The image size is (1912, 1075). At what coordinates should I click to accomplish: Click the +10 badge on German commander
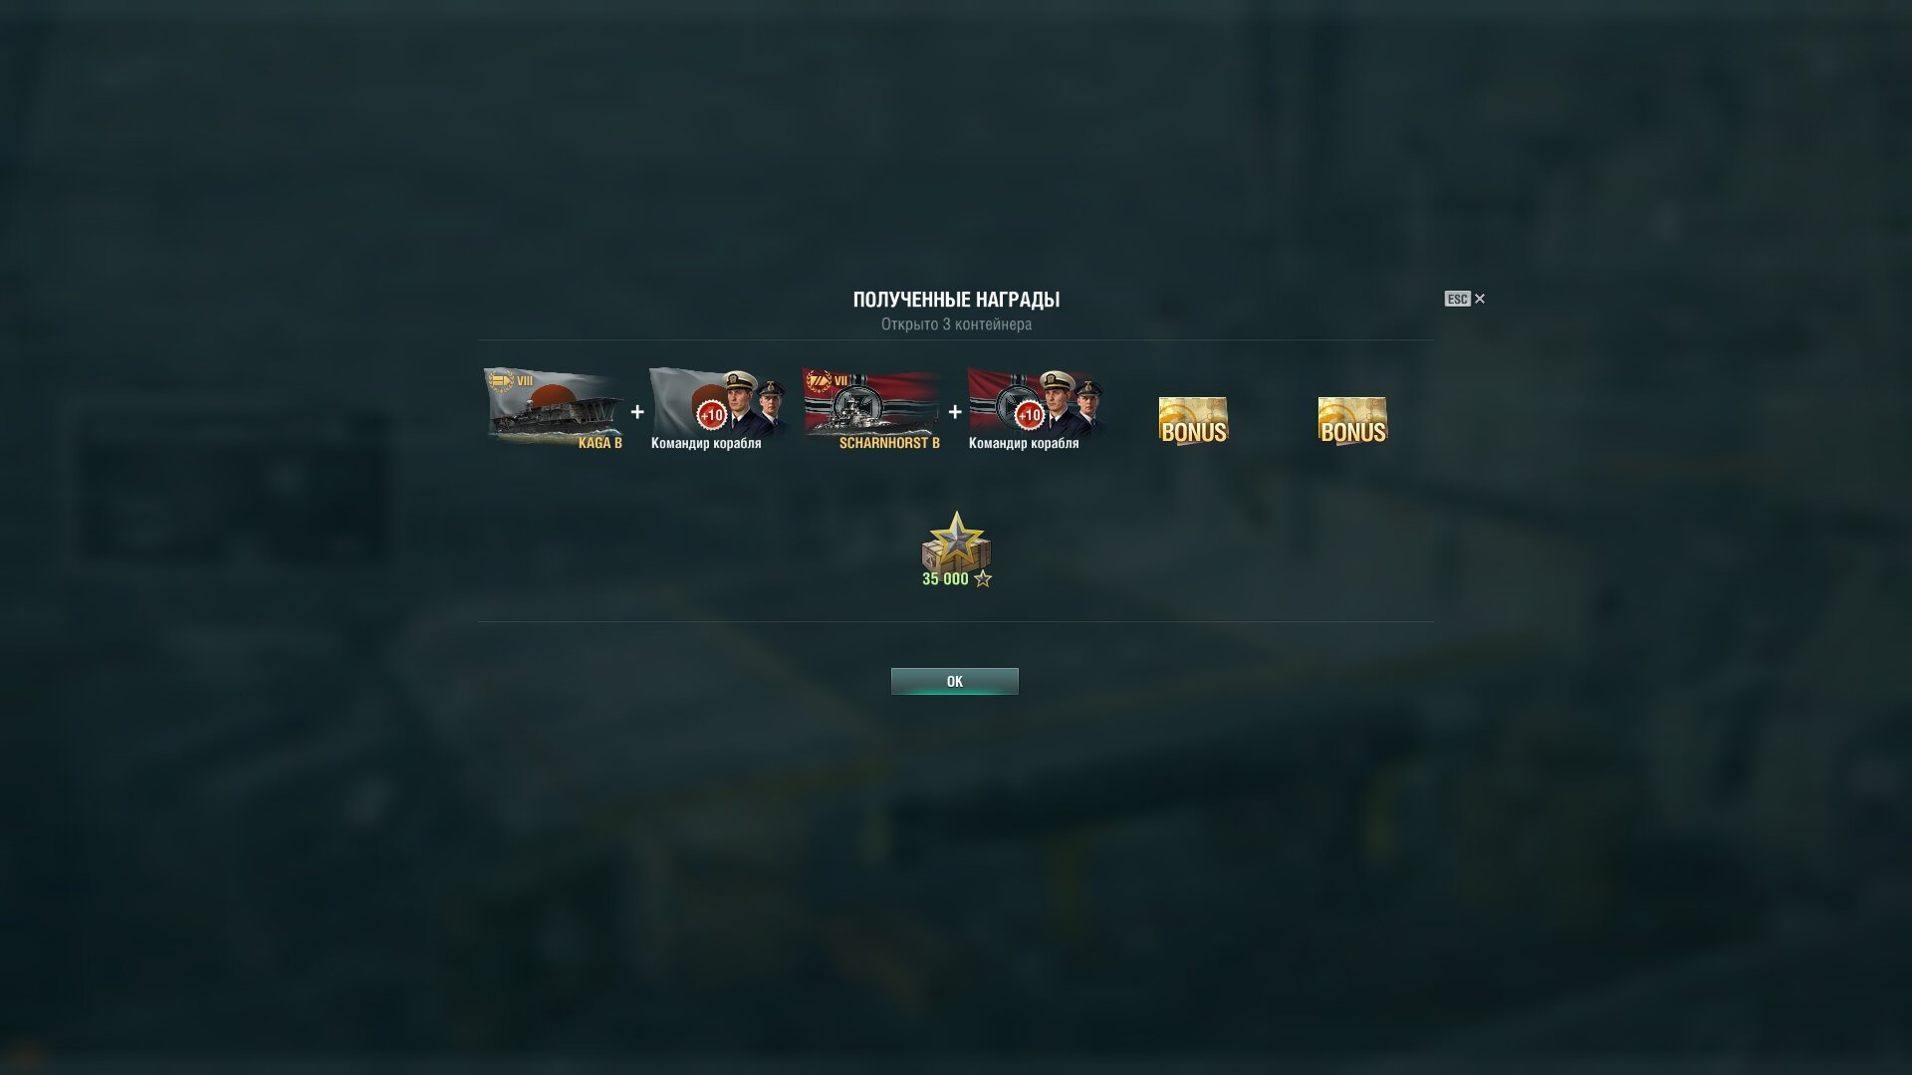(1029, 415)
